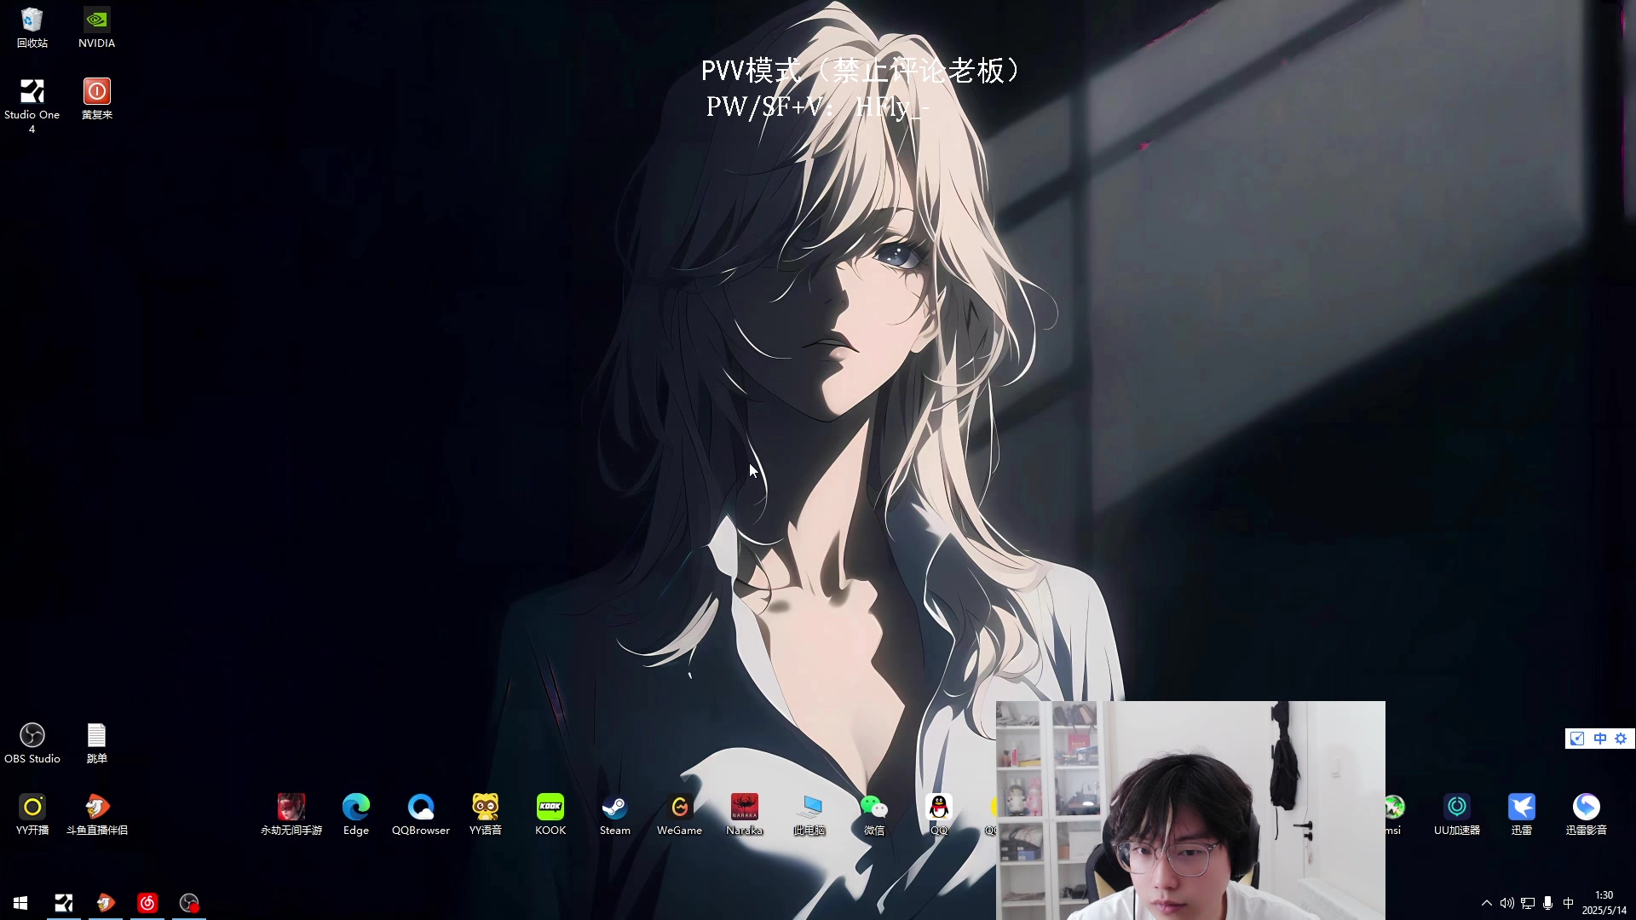
Task: Open the Windows Start menu
Action: pos(20,903)
